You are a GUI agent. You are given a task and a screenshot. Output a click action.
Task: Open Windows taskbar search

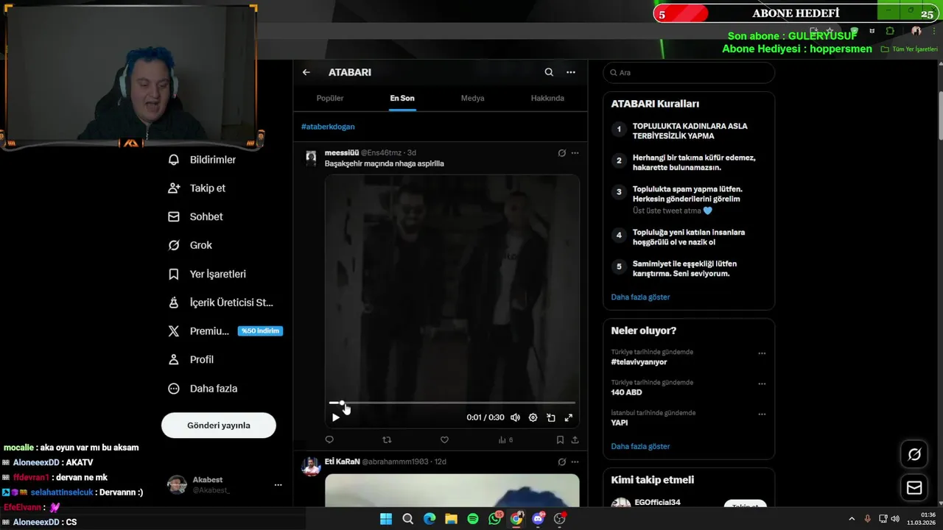click(407, 519)
